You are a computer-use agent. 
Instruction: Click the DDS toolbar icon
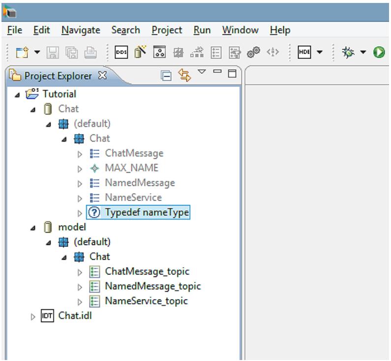(121, 52)
